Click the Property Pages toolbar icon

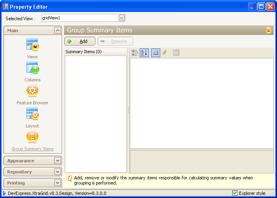click(176, 53)
